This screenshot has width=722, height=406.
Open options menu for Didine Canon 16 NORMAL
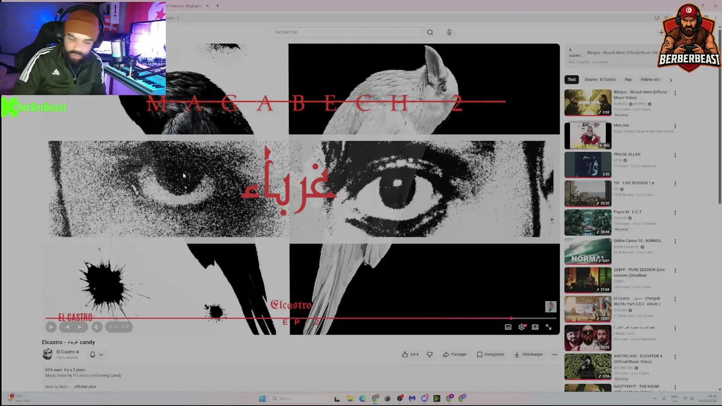click(675, 241)
